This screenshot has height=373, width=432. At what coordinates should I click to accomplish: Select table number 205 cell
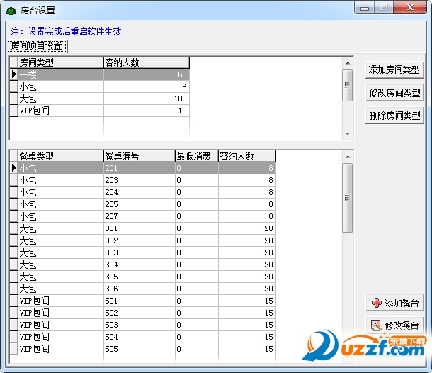[140, 204]
